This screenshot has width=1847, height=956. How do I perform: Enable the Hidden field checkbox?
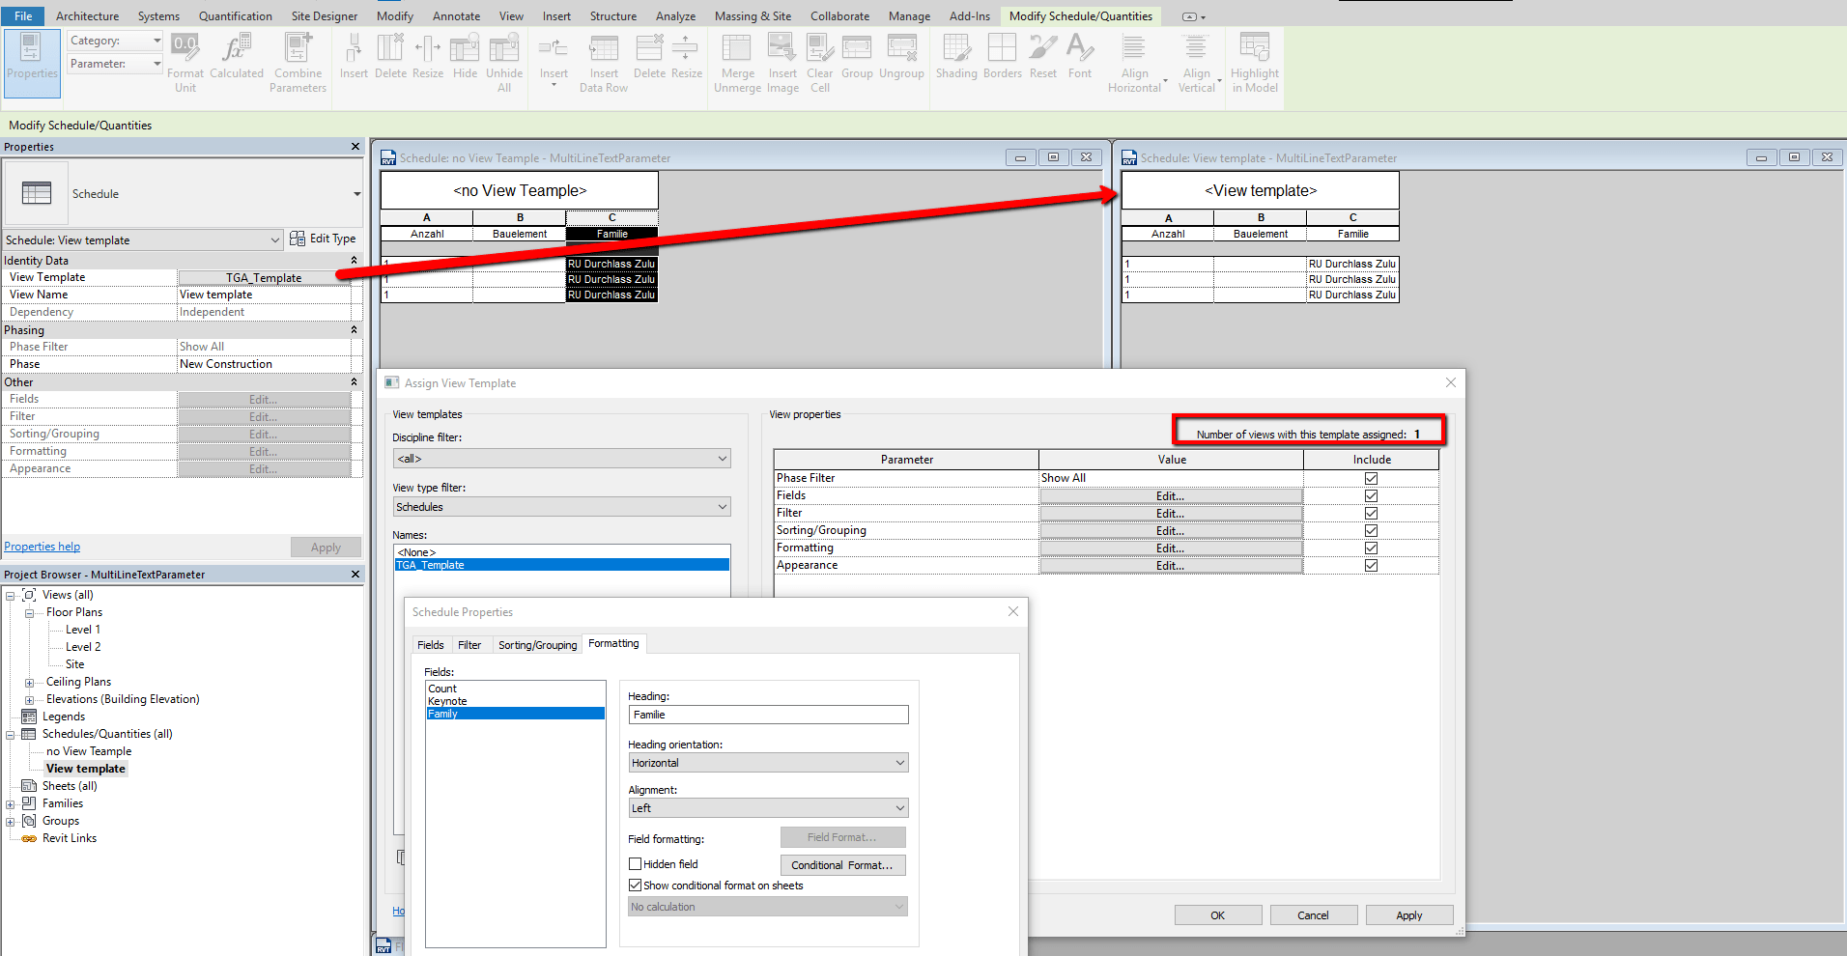click(x=636, y=863)
